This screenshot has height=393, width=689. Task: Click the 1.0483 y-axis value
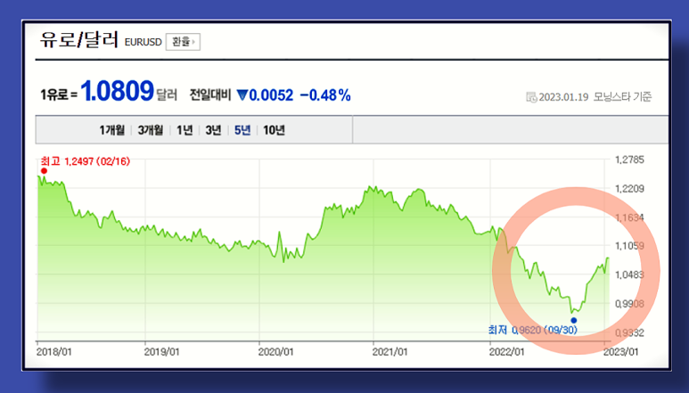(x=629, y=274)
